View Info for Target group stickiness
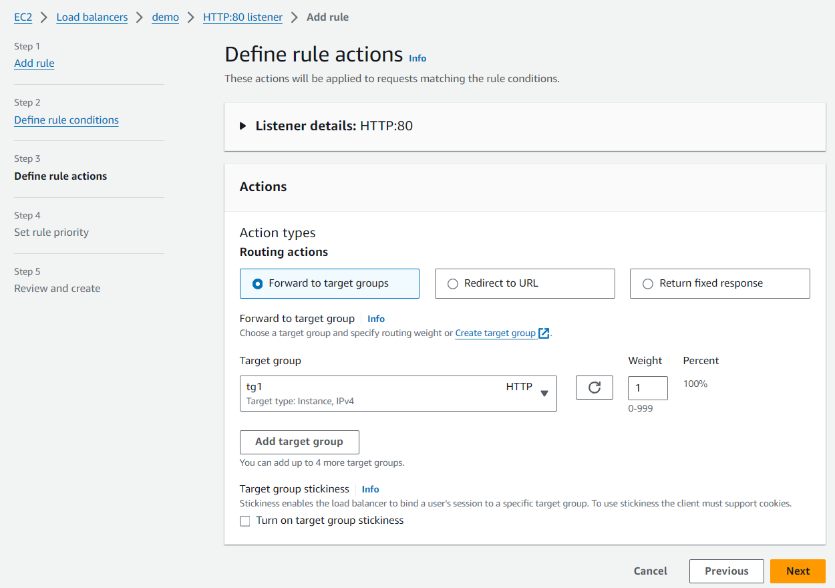835x588 pixels. (370, 489)
